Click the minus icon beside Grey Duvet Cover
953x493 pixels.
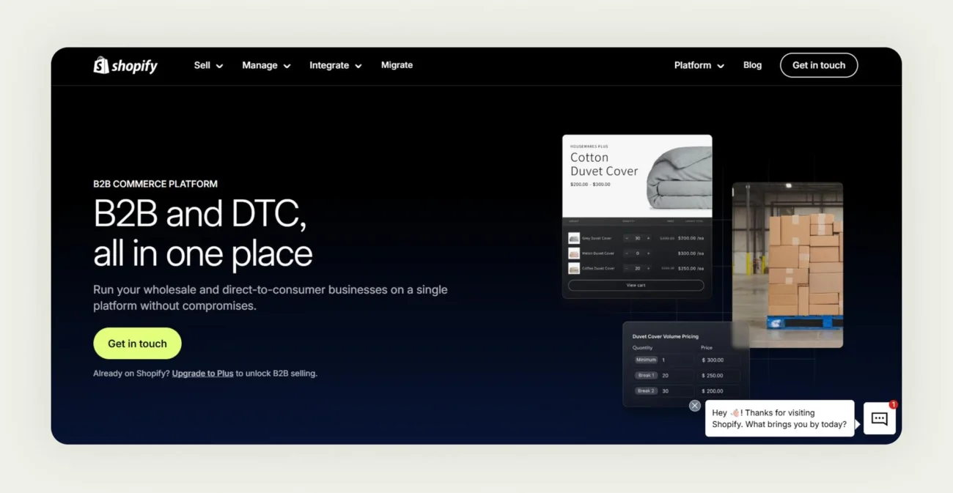(627, 238)
